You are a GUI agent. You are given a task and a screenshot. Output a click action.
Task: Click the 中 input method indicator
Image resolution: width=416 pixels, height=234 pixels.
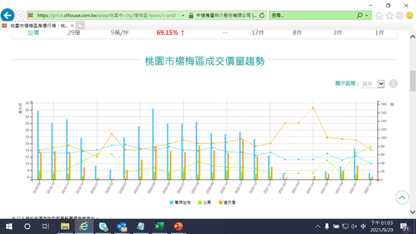tap(363, 226)
